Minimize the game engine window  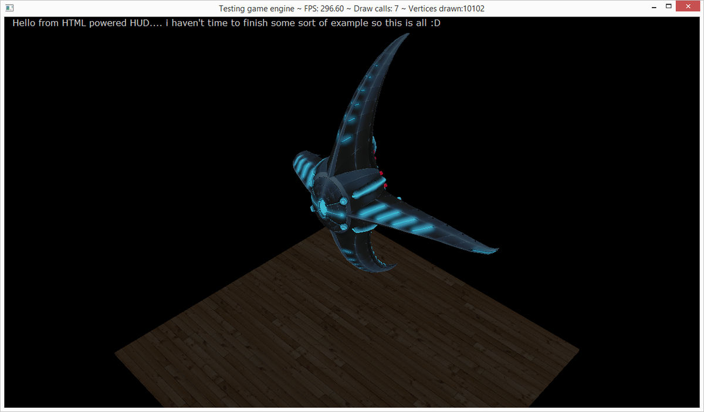(655, 6)
